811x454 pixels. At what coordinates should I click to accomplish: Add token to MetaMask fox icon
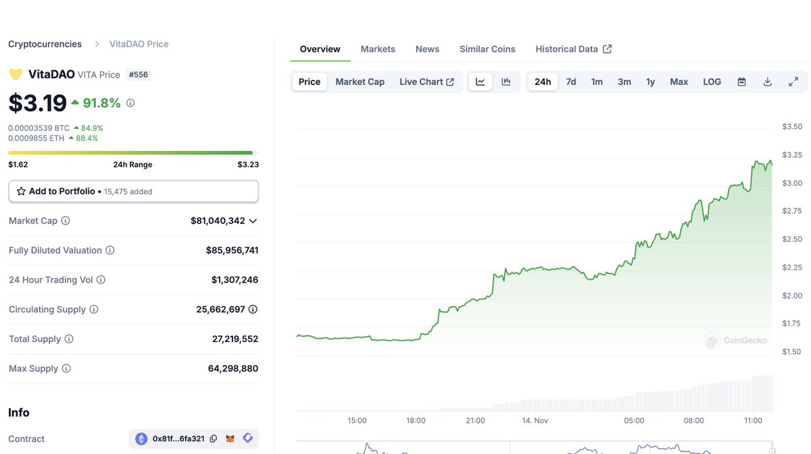(x=230, y=438)
